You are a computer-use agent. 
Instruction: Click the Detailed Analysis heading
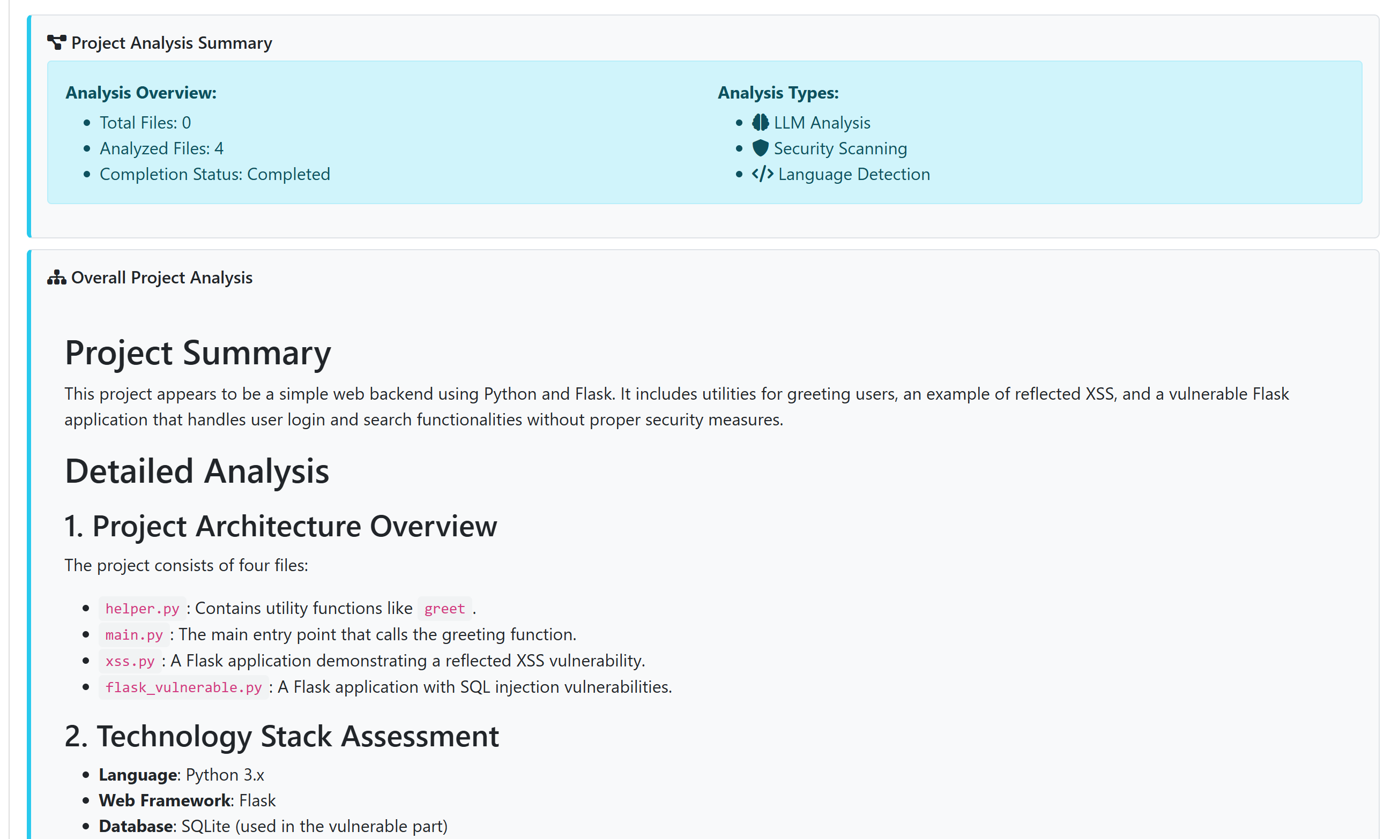point(197,471)
